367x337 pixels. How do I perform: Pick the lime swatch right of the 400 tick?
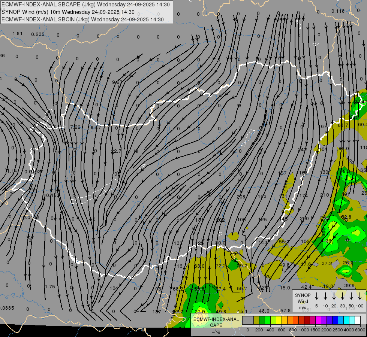pos(273,320)
